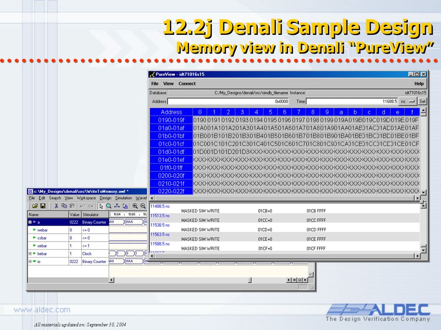Click the circle marker button in waveform scrollbar
This screenshot has height=330, width=441.
pyautogui.click(x=300, y=280)
